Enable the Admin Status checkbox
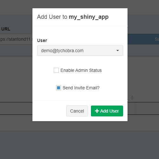 point(56,70)
